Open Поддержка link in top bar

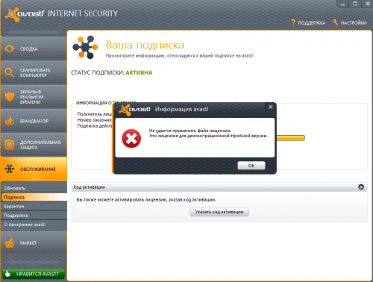[311, 23]
